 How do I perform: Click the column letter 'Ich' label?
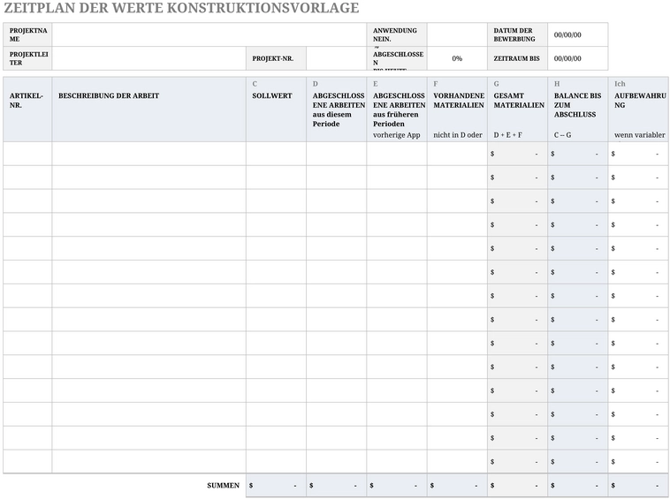click(620, 84)
